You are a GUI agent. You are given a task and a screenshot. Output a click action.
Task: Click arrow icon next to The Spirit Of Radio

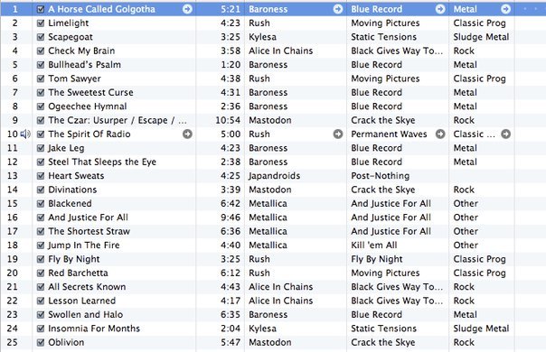pos(187,134)
